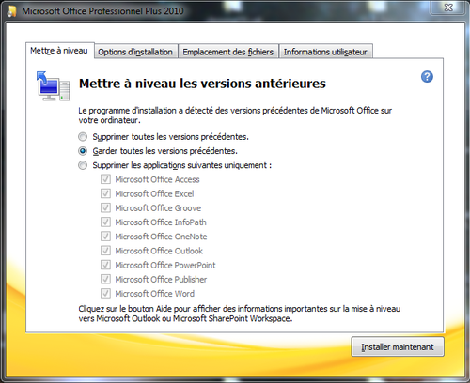This screenshot has height=383, width=470.
Task: Open help with the blue question mark icon
Action: click(x=427, y=77)
